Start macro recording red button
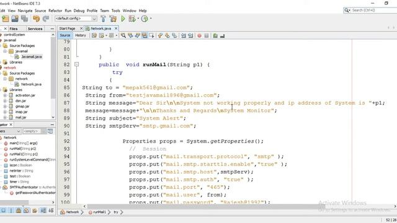The width and height of the screenshot is (397, 223). pos(200,36)
